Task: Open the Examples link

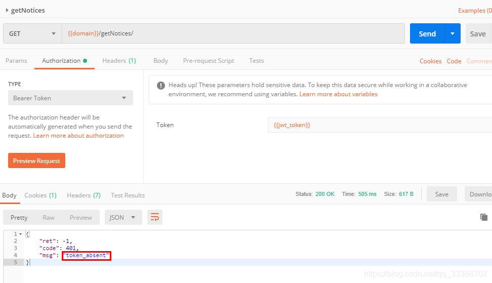Action: point(474,10)
